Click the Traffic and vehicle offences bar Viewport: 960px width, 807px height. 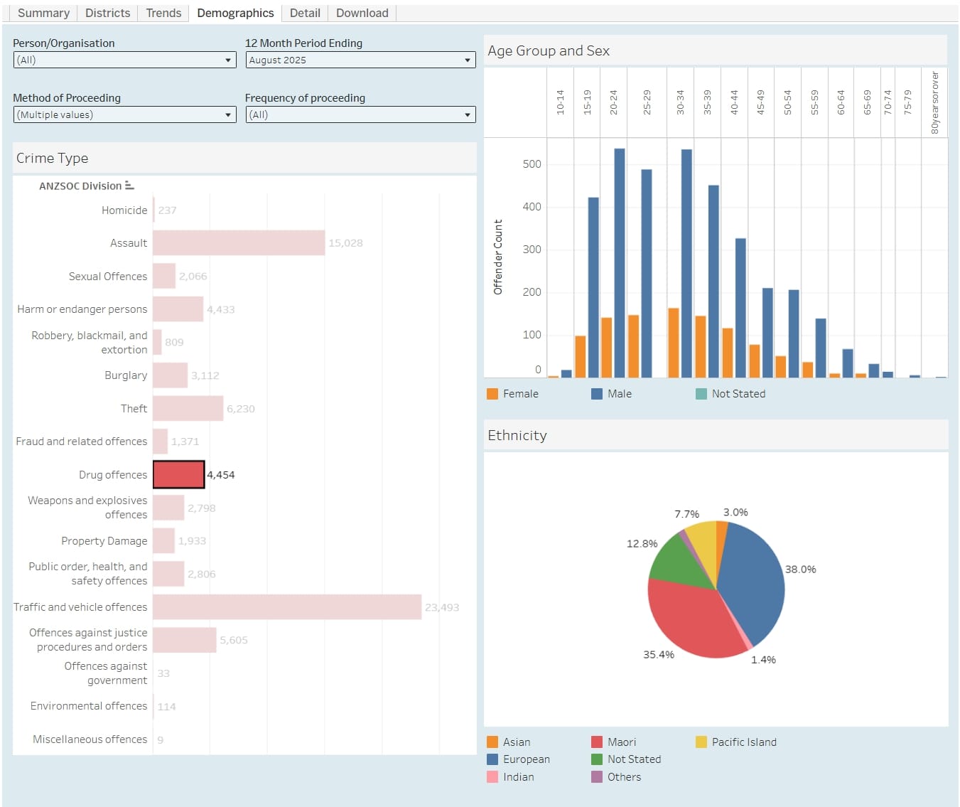pos(286,607)
